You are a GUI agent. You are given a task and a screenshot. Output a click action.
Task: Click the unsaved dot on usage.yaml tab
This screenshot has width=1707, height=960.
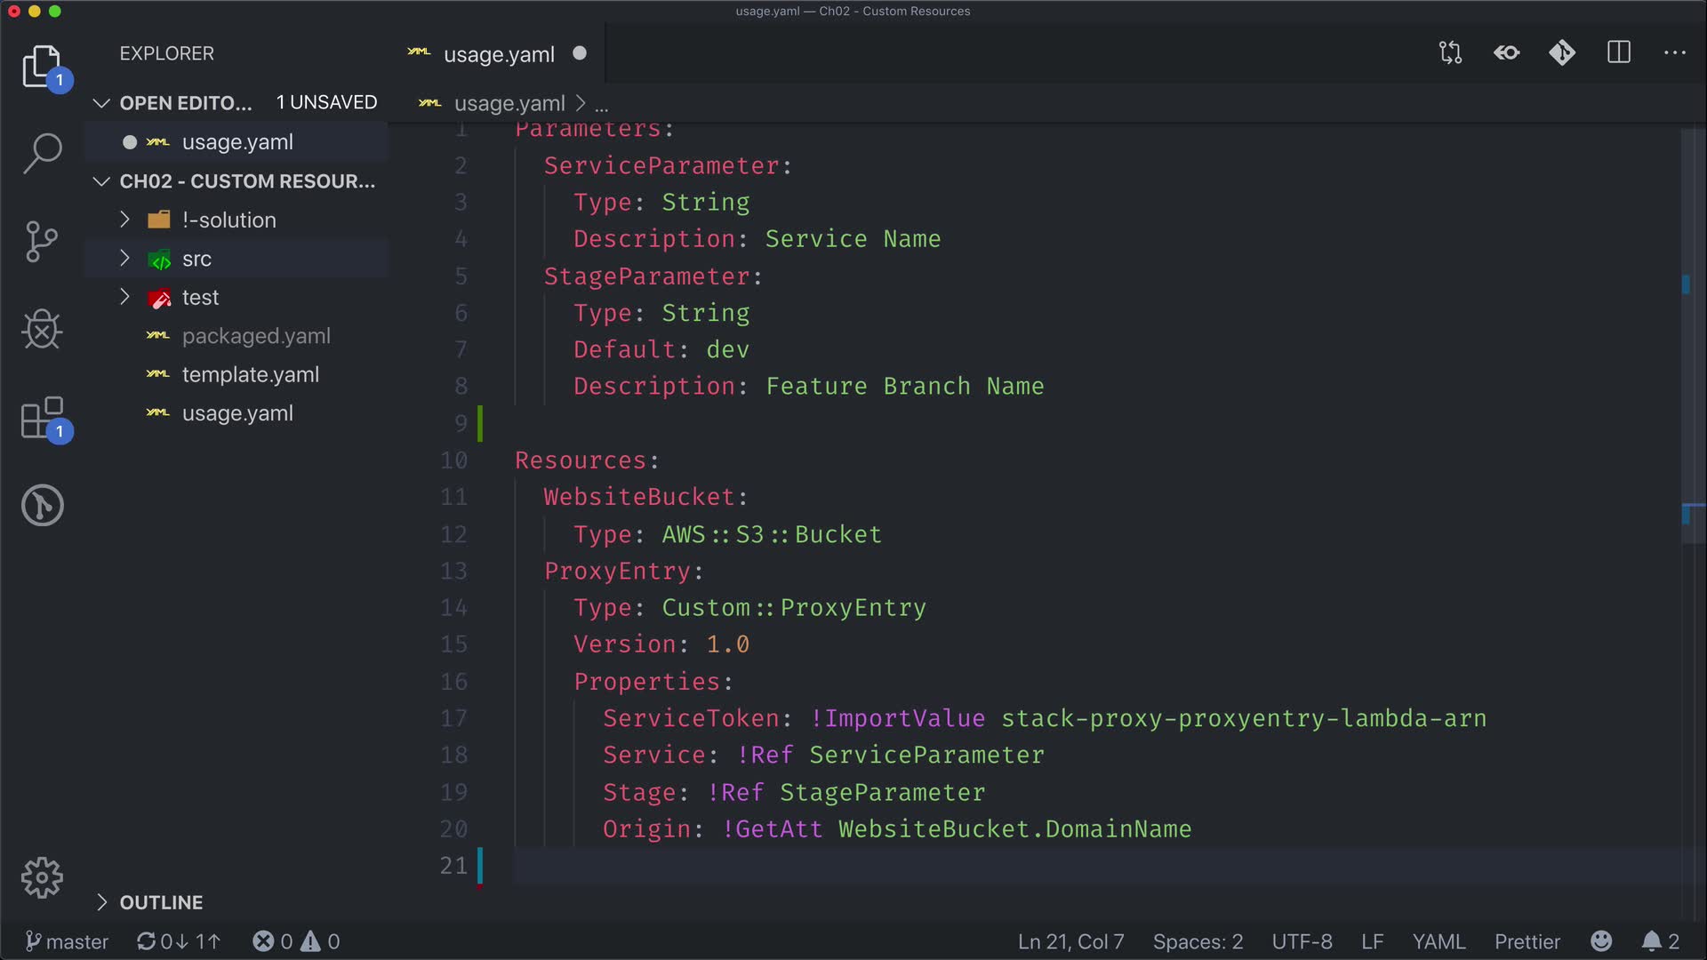tap(580, 53)
